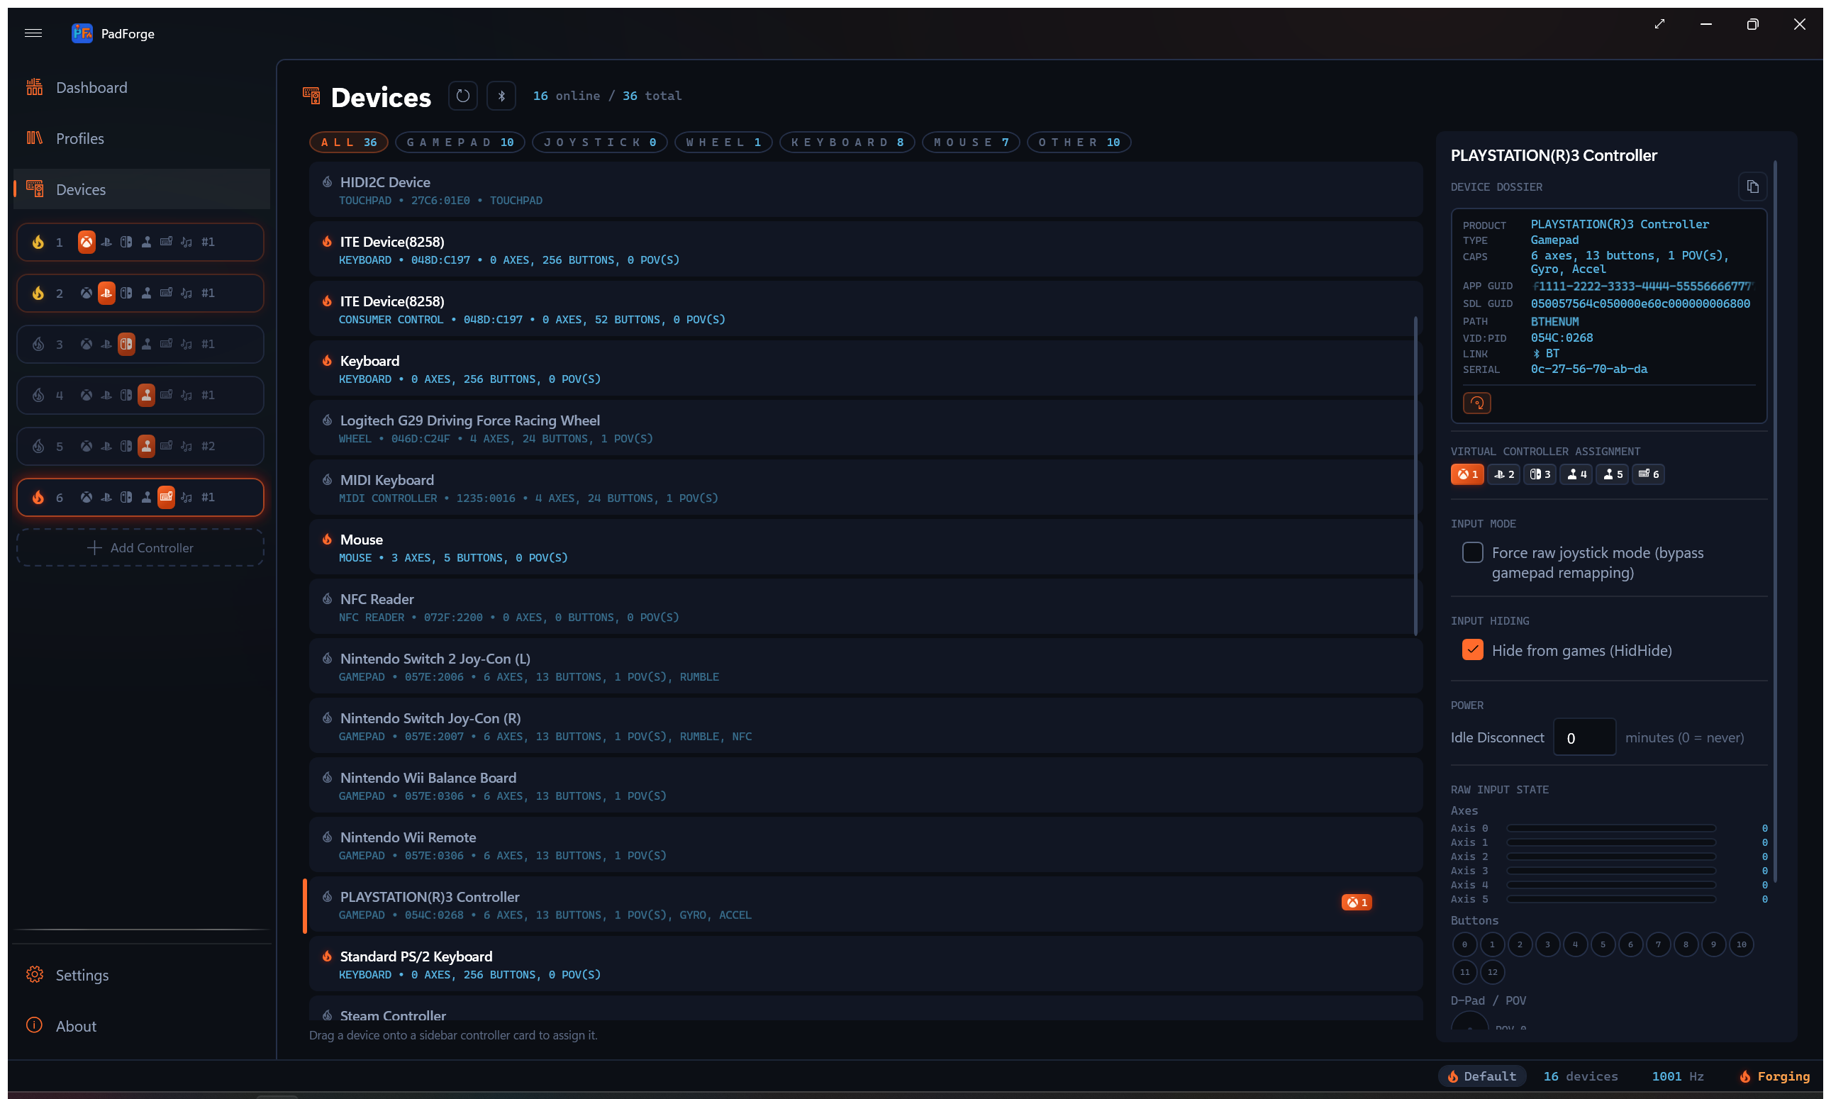
Task: Select the NFC Reader device row
Action: tap(866, 607)
